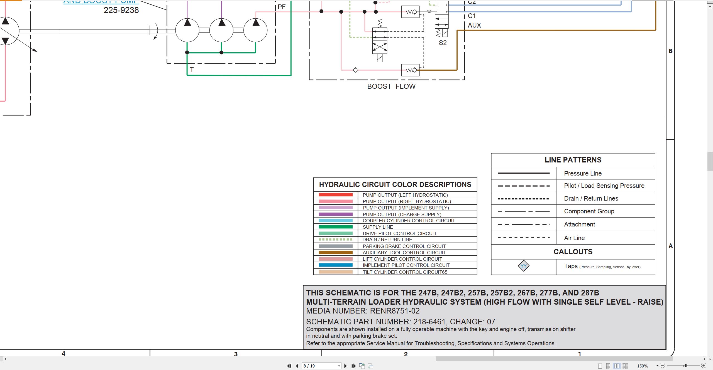Click the DRAIN / RETURN LINE legend text
Viewport: 713px width, 370px height.
pos(387,240)
